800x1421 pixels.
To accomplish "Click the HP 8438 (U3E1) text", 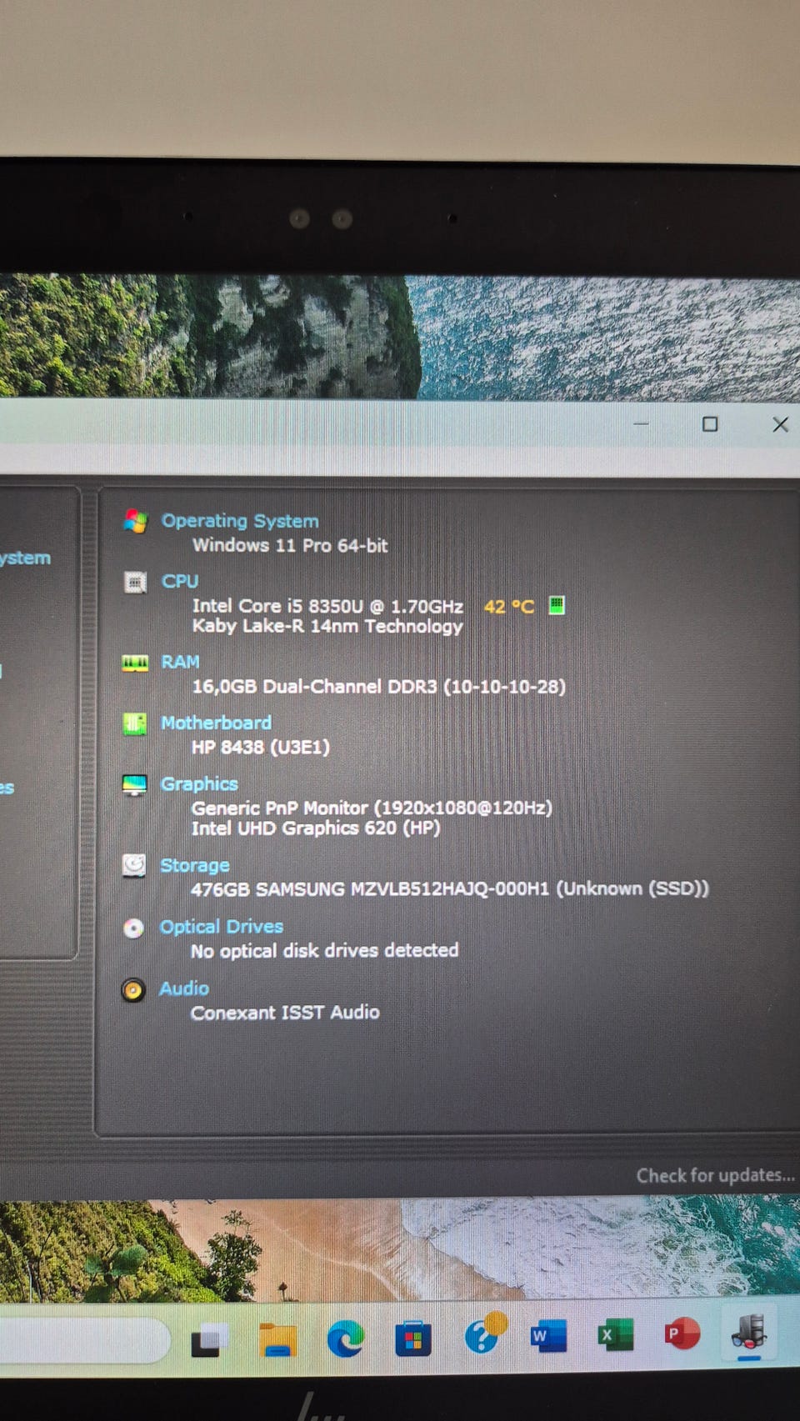I will coord(261,747).
